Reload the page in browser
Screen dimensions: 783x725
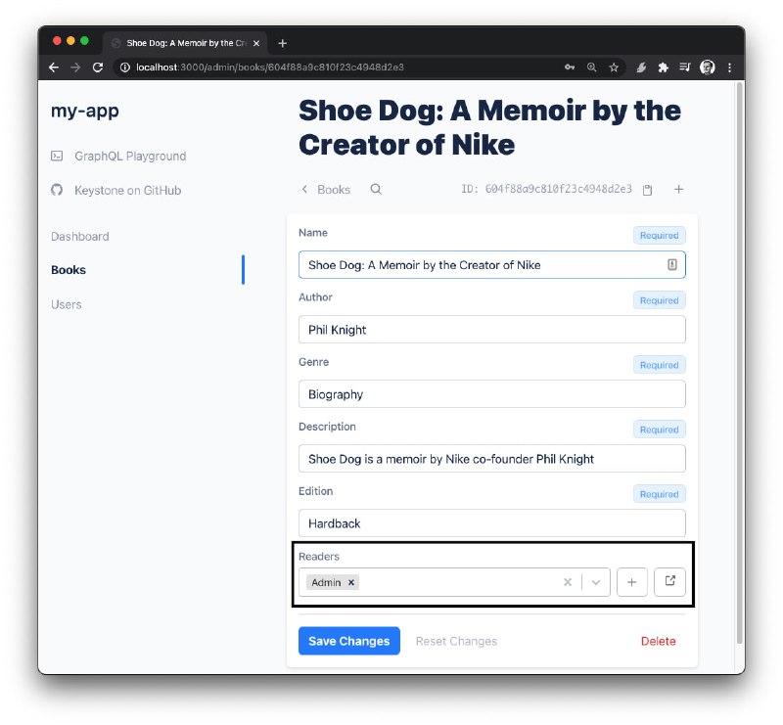(x=98, y=68)
